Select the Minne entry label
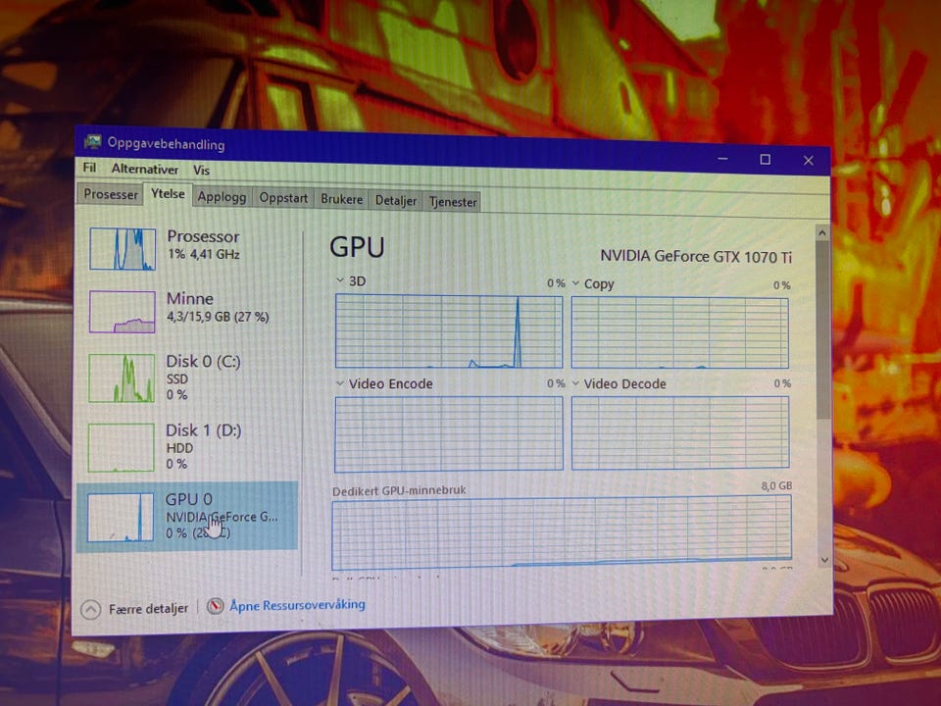The width and height of the screenshot is (941, 706). point(189,298)
